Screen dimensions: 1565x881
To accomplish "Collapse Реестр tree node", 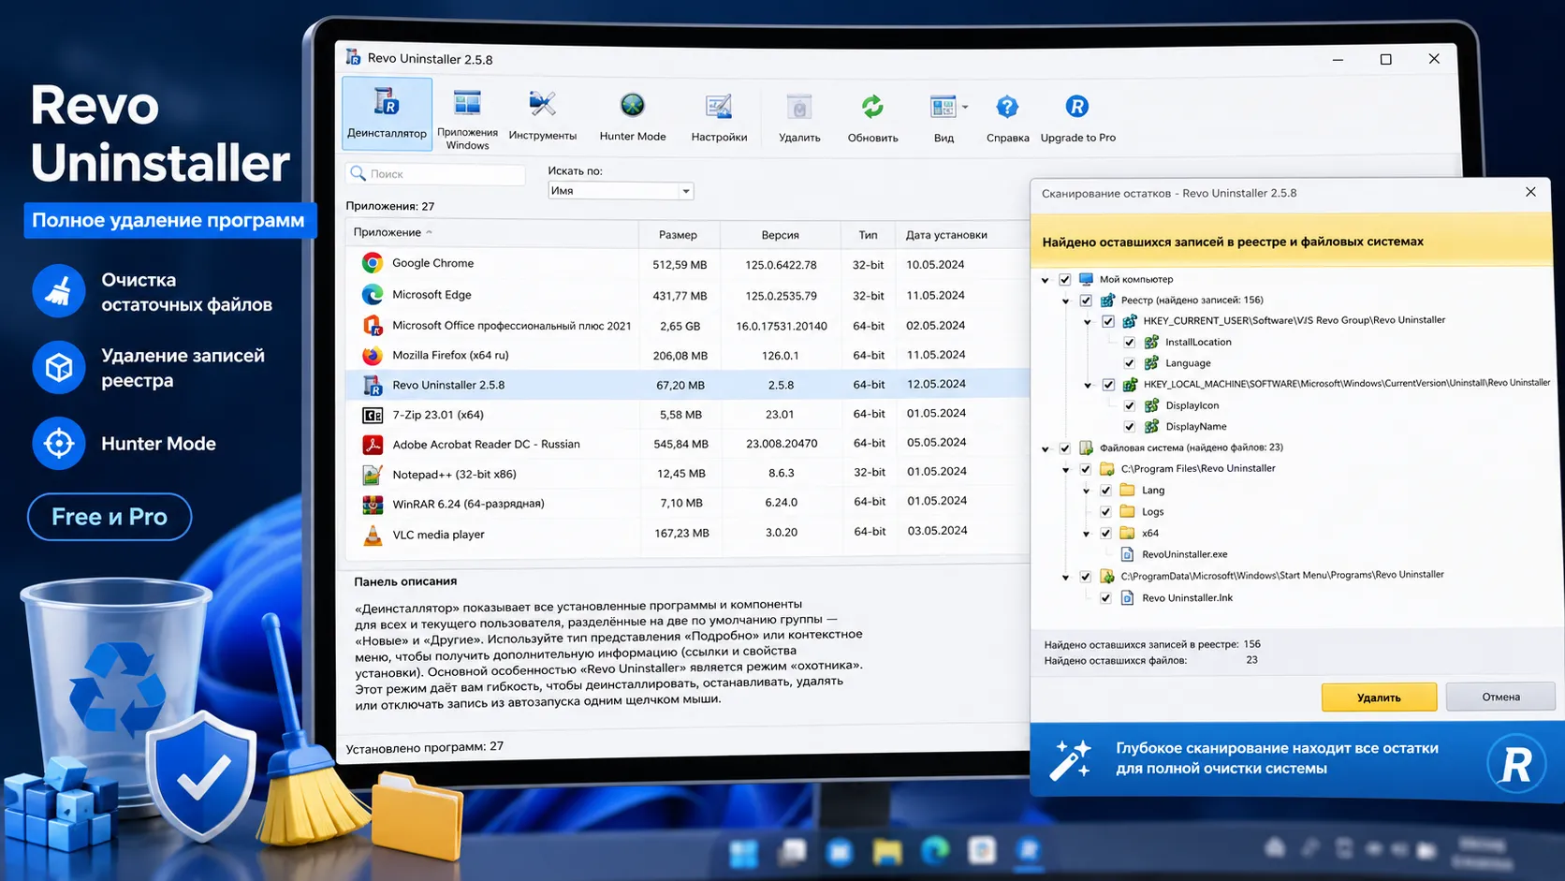I will click(1066, 301).
